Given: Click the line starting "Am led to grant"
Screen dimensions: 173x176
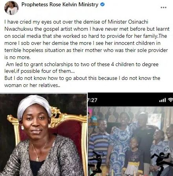Looking at the screenshot, I should tap(82, 65).
